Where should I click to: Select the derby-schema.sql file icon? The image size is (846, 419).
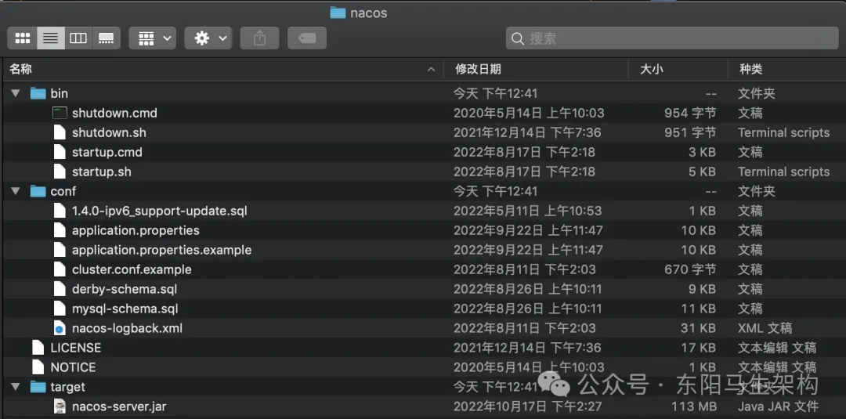point(60,289)
